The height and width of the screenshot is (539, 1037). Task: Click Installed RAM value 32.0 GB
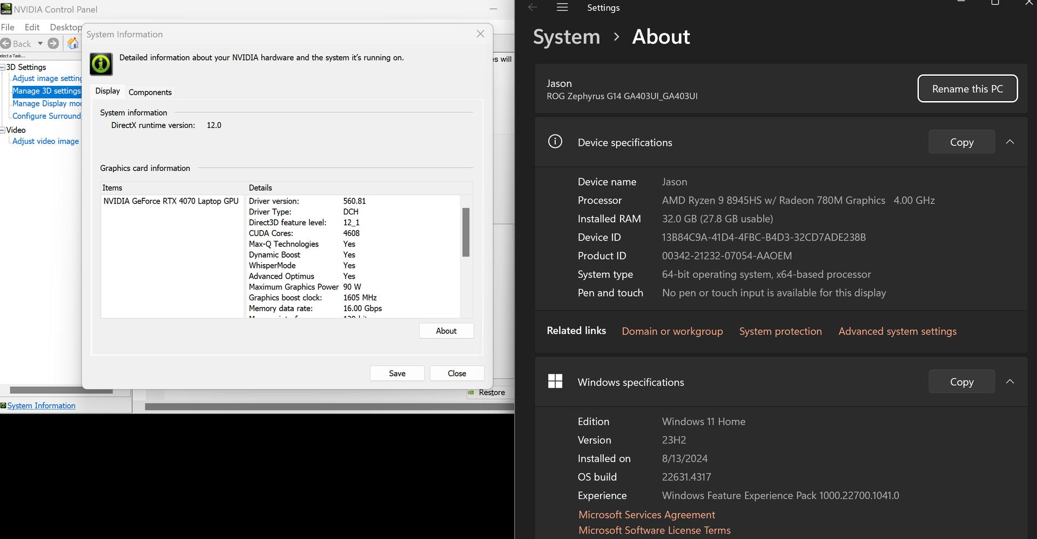(x=717, y=219)
